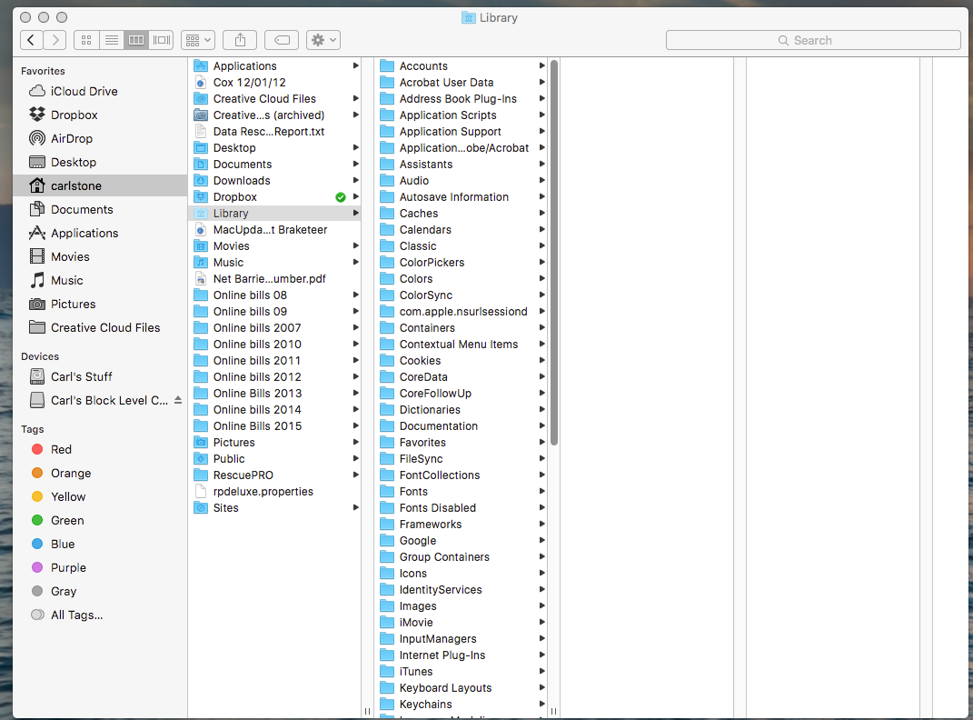
Task: Select Desktop in sidebar Favorites
Action: 100,162
